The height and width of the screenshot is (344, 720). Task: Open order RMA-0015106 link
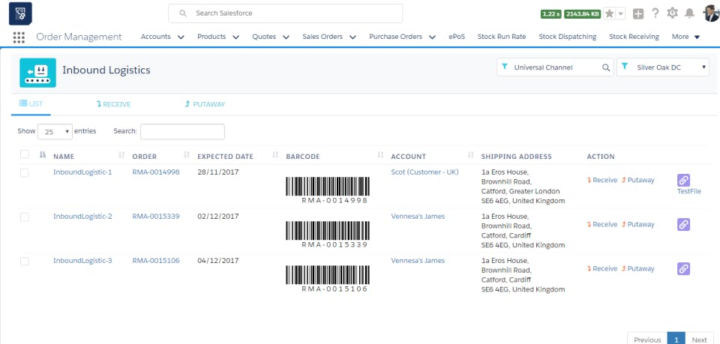[156, 261]
